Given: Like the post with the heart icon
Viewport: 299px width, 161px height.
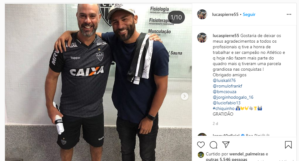Looking at the screenshot, I should click(x=201, y=145).
